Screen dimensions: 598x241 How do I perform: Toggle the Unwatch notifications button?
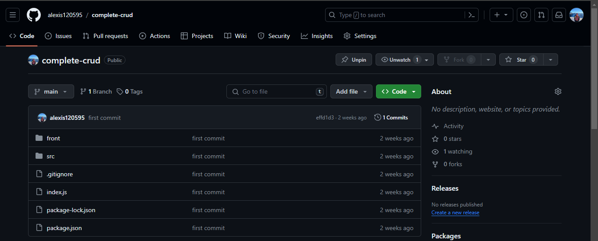pyautogui.click(x=400, y=59)
